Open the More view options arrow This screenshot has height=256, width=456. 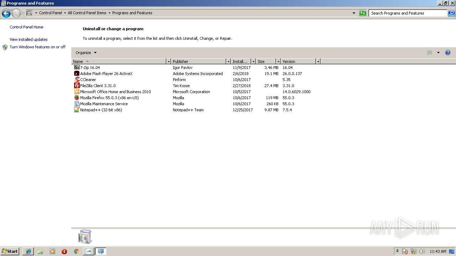pyautogui.click(x=438, y=53)
